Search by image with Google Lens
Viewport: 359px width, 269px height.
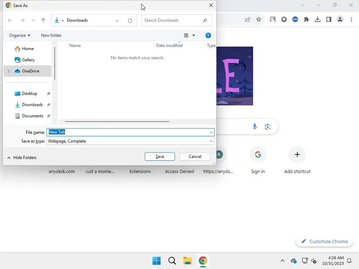(x=267, y=126)
